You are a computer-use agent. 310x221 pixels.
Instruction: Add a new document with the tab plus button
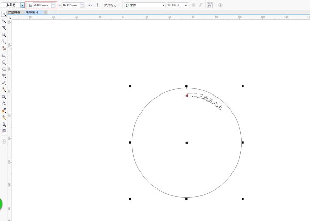point(45,12)
